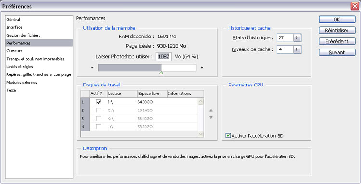Open Unités et règles settings
The image size is (361, 184).
pos(20,67)
